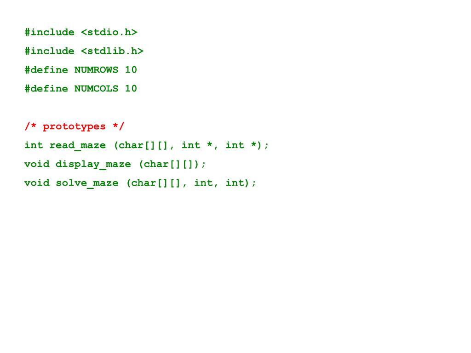Click 'char[][]' in the display_maze prototype

pos(168,164)
